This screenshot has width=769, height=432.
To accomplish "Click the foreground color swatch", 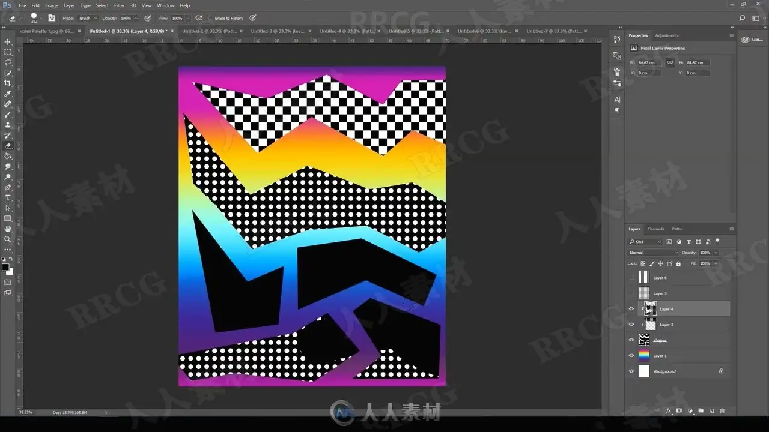I will [x=5, y=267].
